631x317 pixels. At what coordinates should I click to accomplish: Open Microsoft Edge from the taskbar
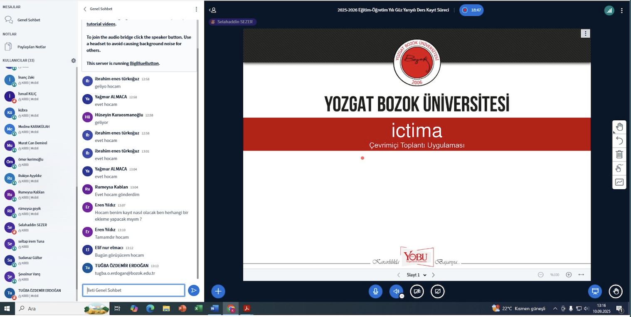pos(150,309)
